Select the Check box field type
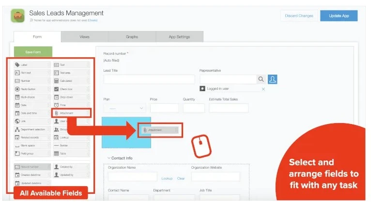This screenshot has height=204, width=371. pos(72,89)
